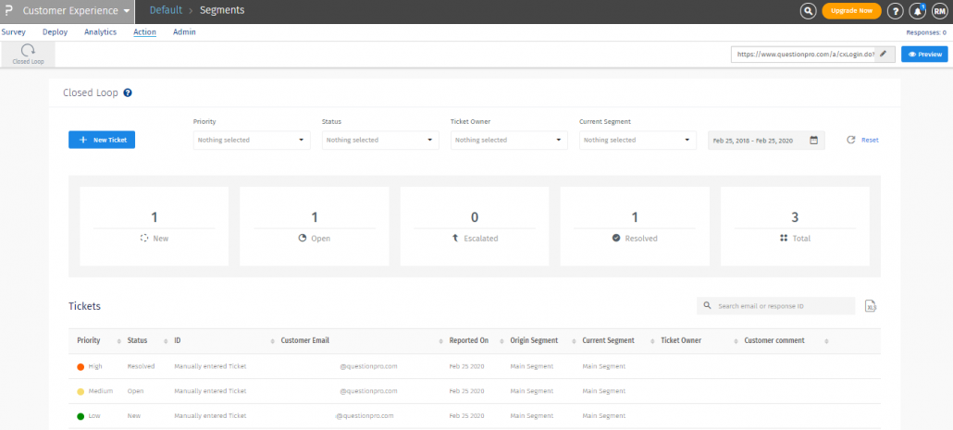The image size is (953, 430).
Task: Expand the Priority filter dropdown
Action: pos(251,141)
